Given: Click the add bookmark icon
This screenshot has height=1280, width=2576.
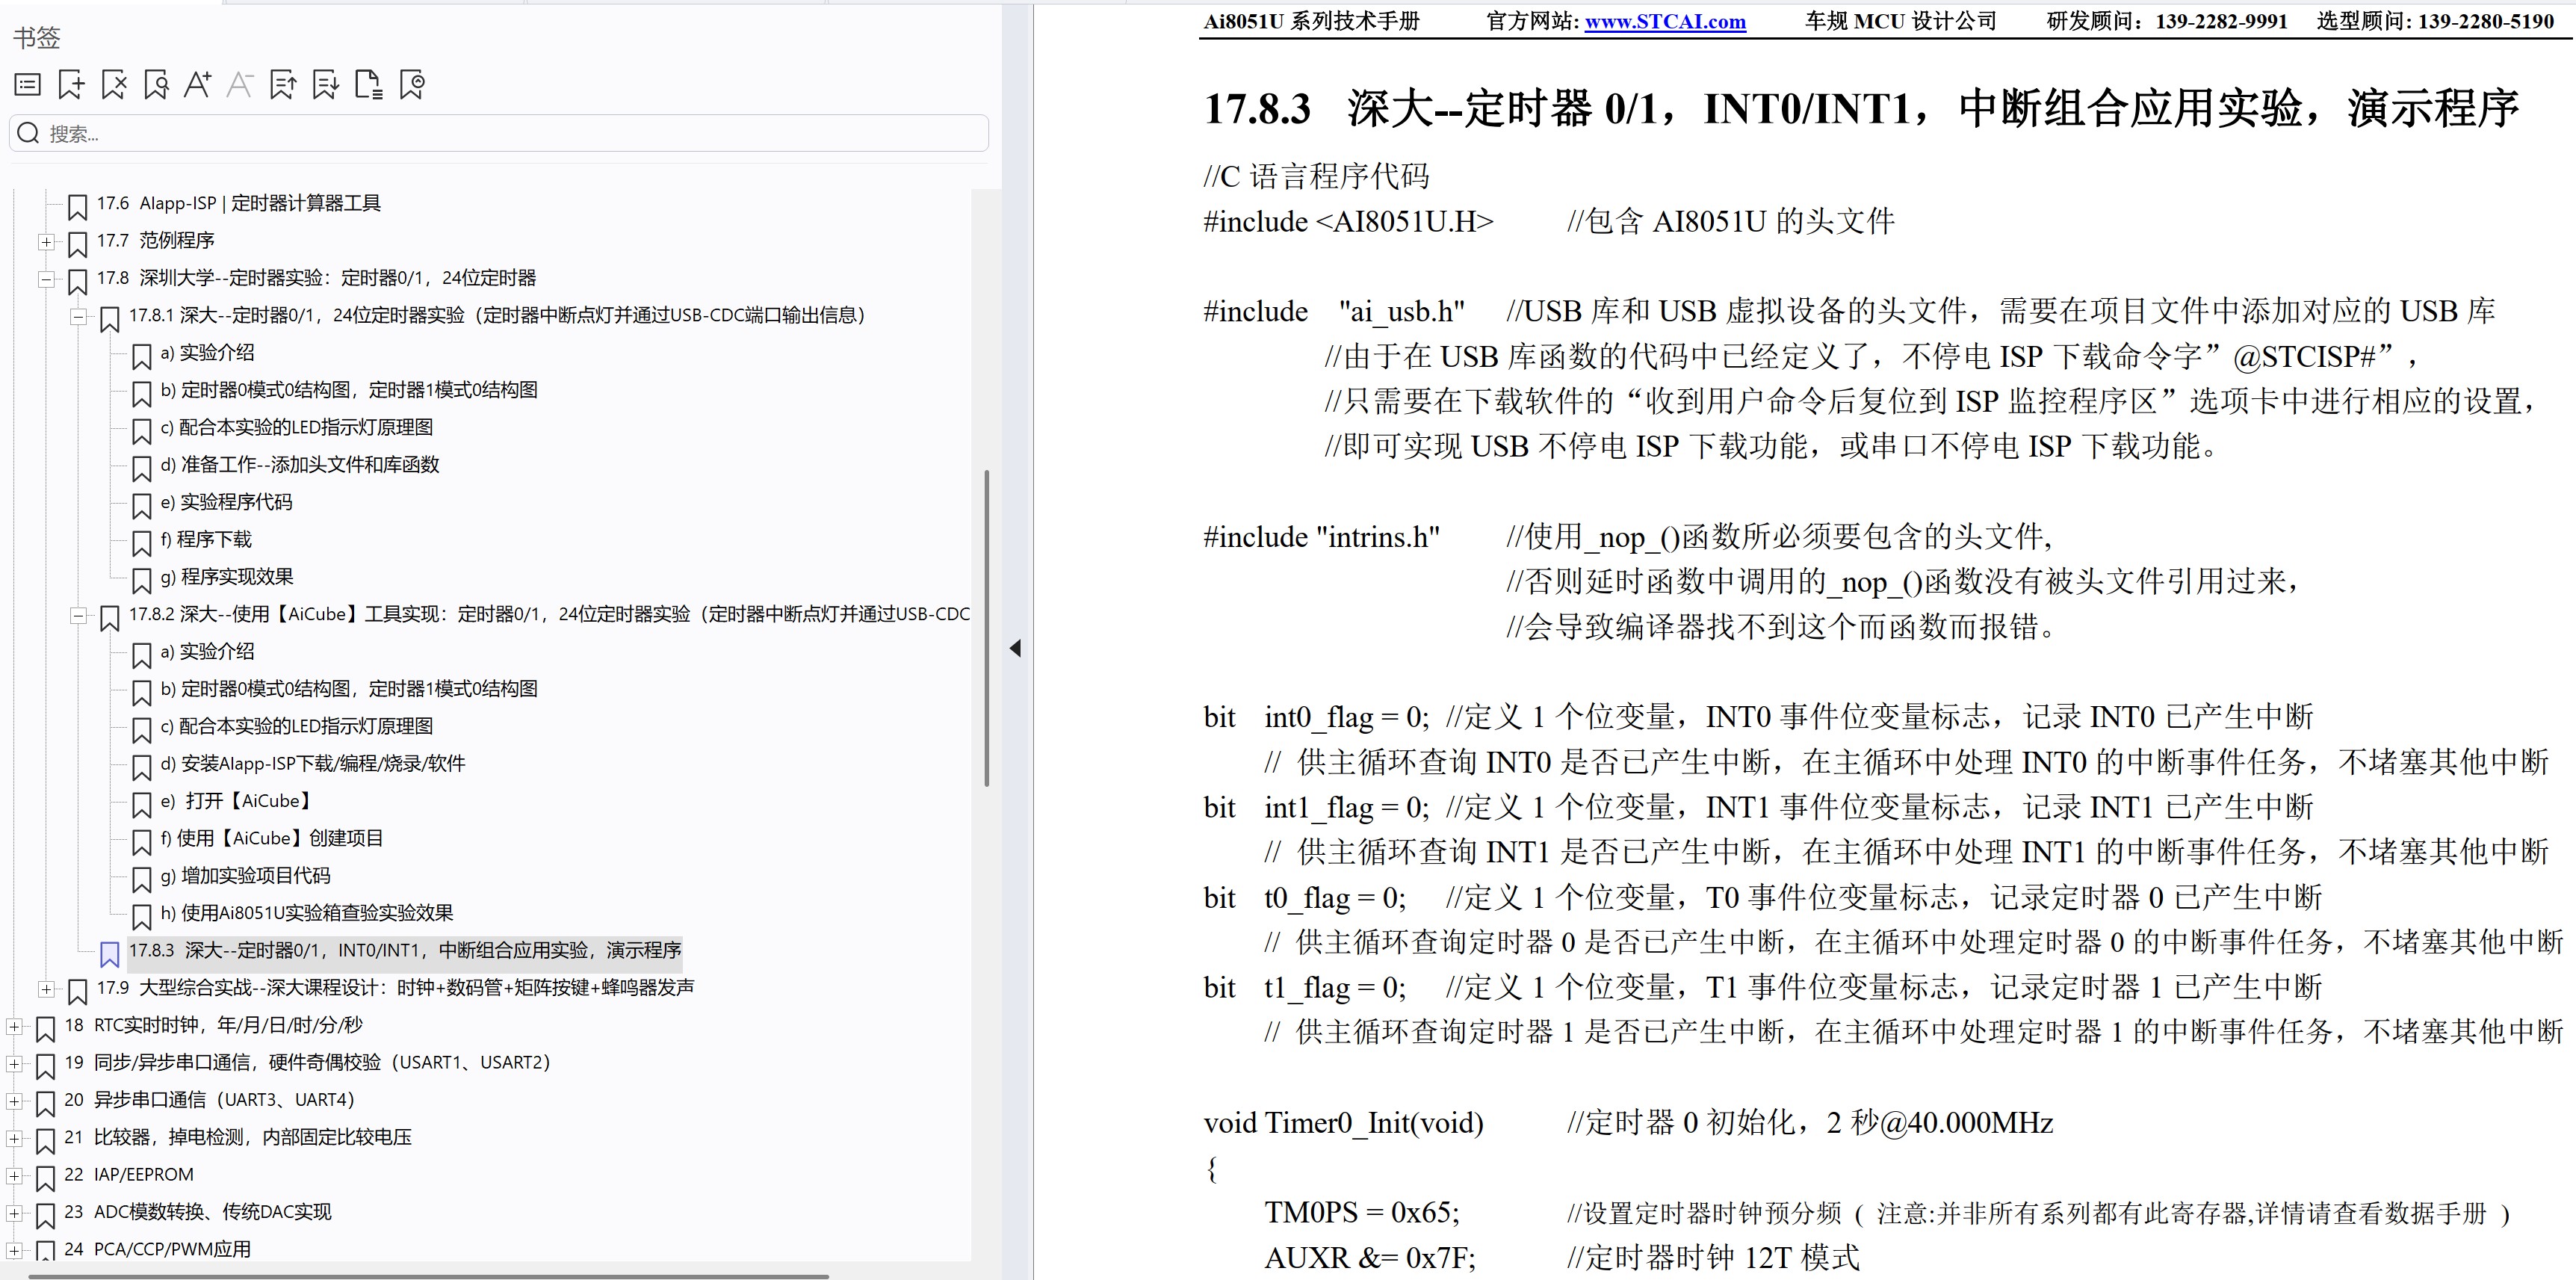Looking at the screenshot, I should (x=71, y=85).
